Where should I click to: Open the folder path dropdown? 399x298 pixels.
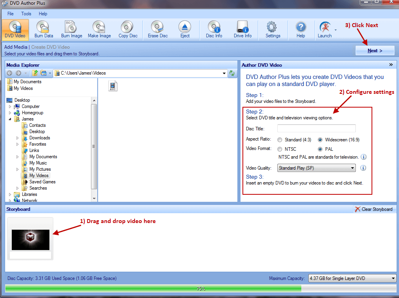pyautogui.click(x=224, y=73)
